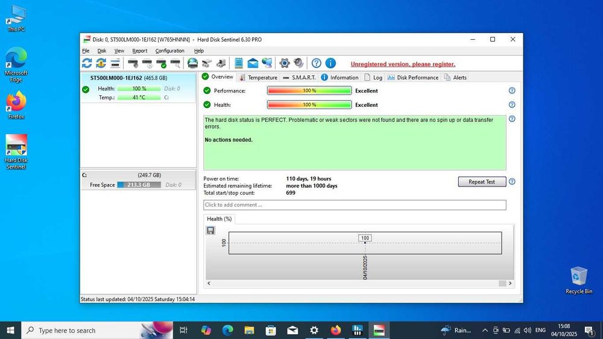The height and width of the screenshot is (339, 603).
Task: Click the Health 100 % gradient bar in Overview
Action: click(x=309, y=105)
